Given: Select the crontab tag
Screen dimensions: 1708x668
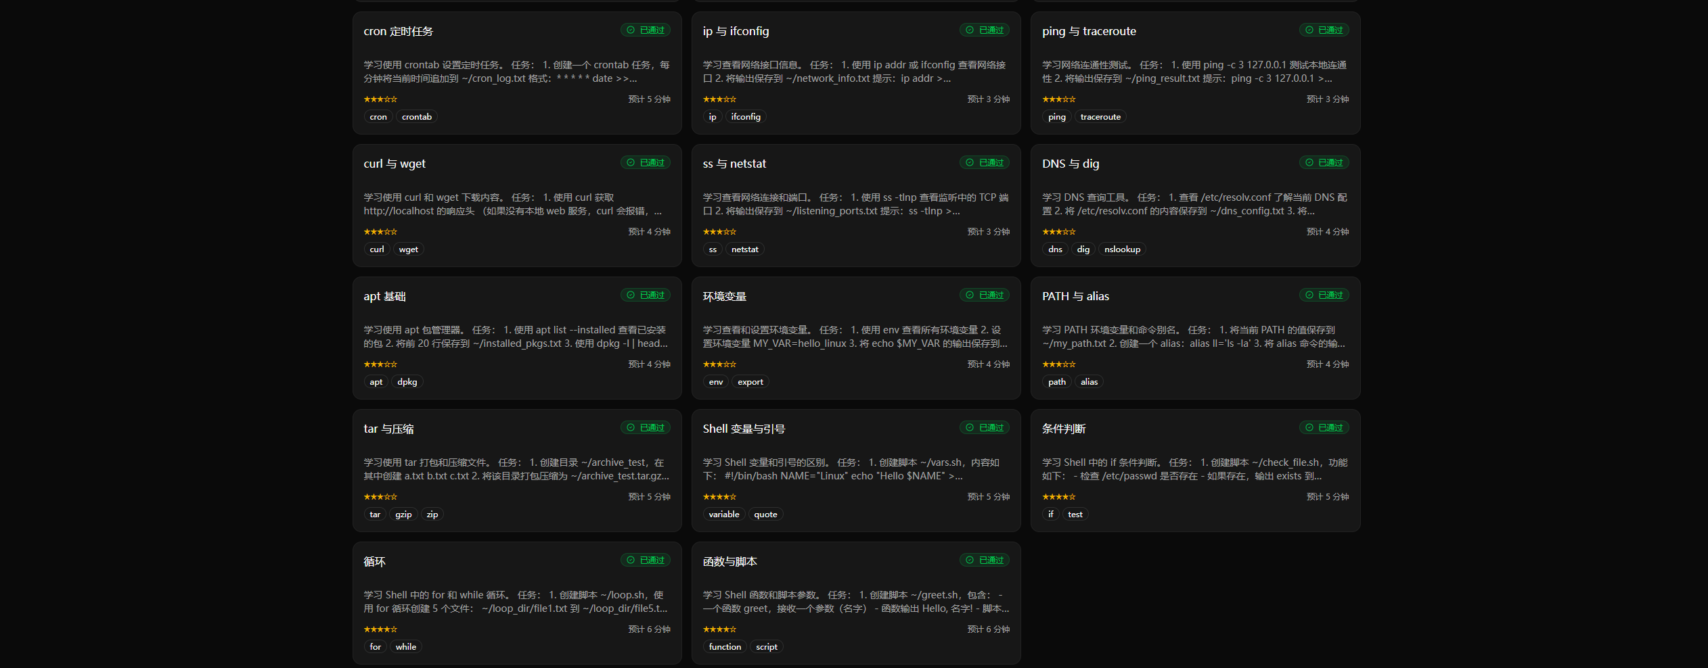Looking at the screenshot, I should coord(417,117).
